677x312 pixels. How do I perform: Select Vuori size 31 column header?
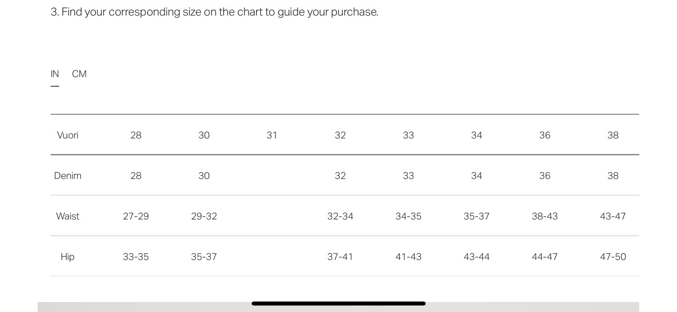pyautogui.click(x=272, y=135)
